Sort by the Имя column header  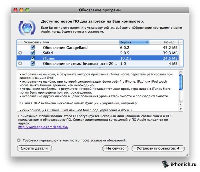tap(81, 42)
